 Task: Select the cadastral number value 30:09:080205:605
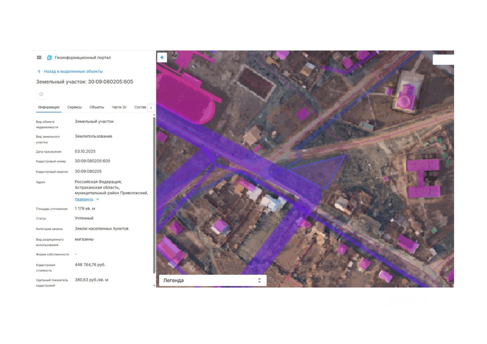(92, 161)
